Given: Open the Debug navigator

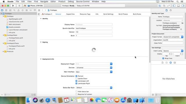Looking at the screenshot, I should tap(26, 10).
